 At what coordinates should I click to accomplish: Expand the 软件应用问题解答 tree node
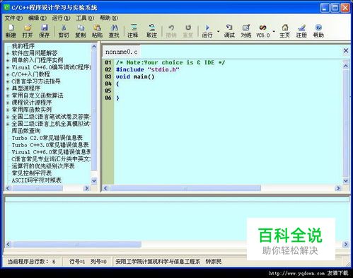tap(8, 54)
